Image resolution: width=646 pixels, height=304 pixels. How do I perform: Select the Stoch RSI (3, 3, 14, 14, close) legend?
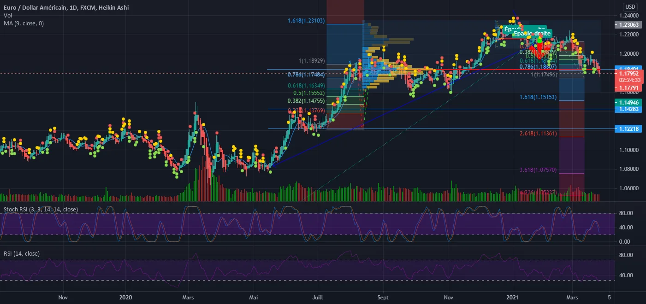(x=41, y=210)
